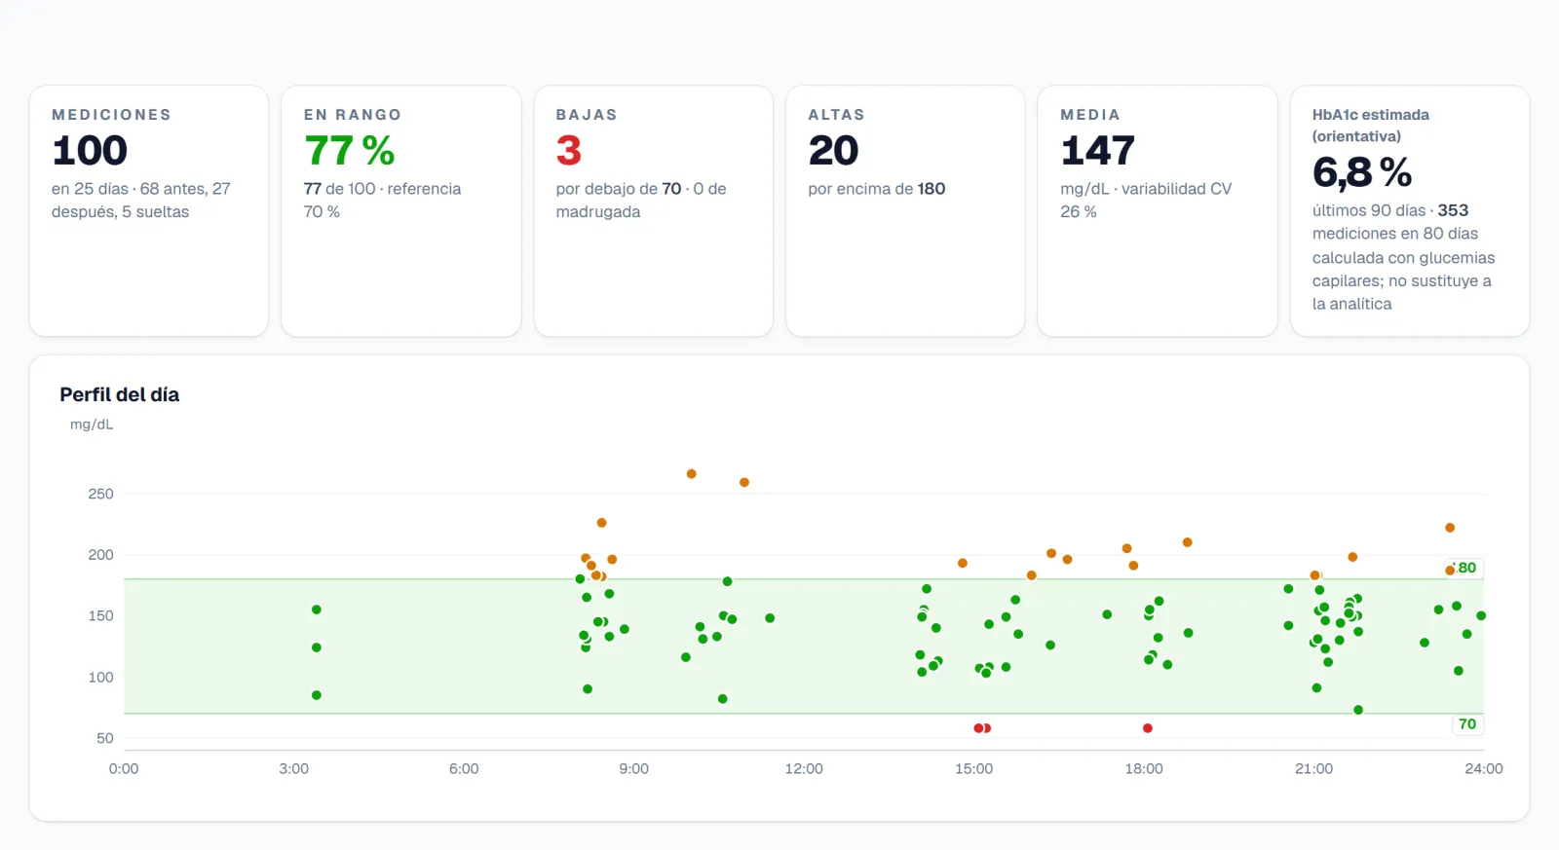Click the 24:00 x-axis label

(1484, 769)
